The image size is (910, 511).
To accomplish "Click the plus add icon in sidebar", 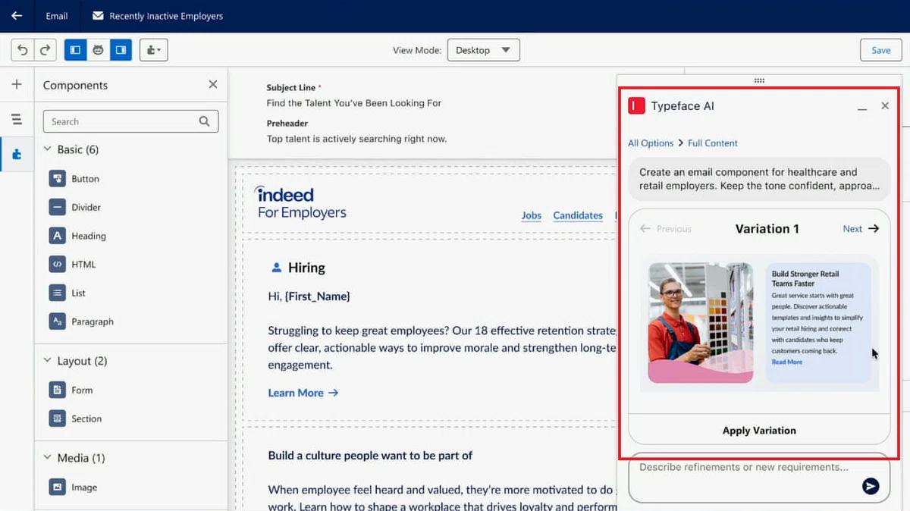I will [x=17, y=84].
